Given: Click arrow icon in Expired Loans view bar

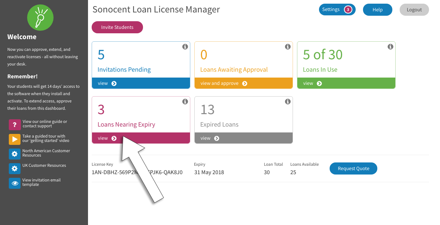Looking at the screenshot, I should pos(217,138).
